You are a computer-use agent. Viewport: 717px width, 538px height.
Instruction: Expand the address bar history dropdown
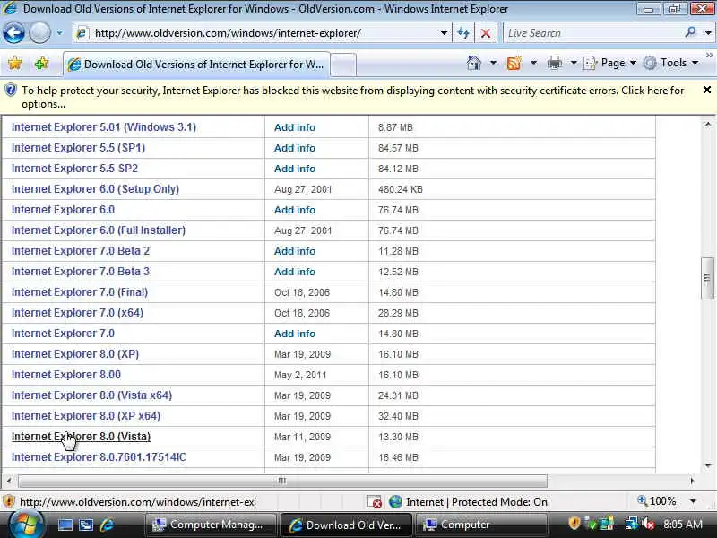point(444,33)
